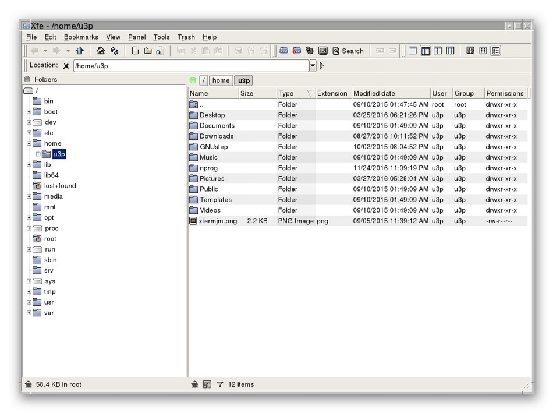Click the Go Home toolbar icon

[101, 51]
